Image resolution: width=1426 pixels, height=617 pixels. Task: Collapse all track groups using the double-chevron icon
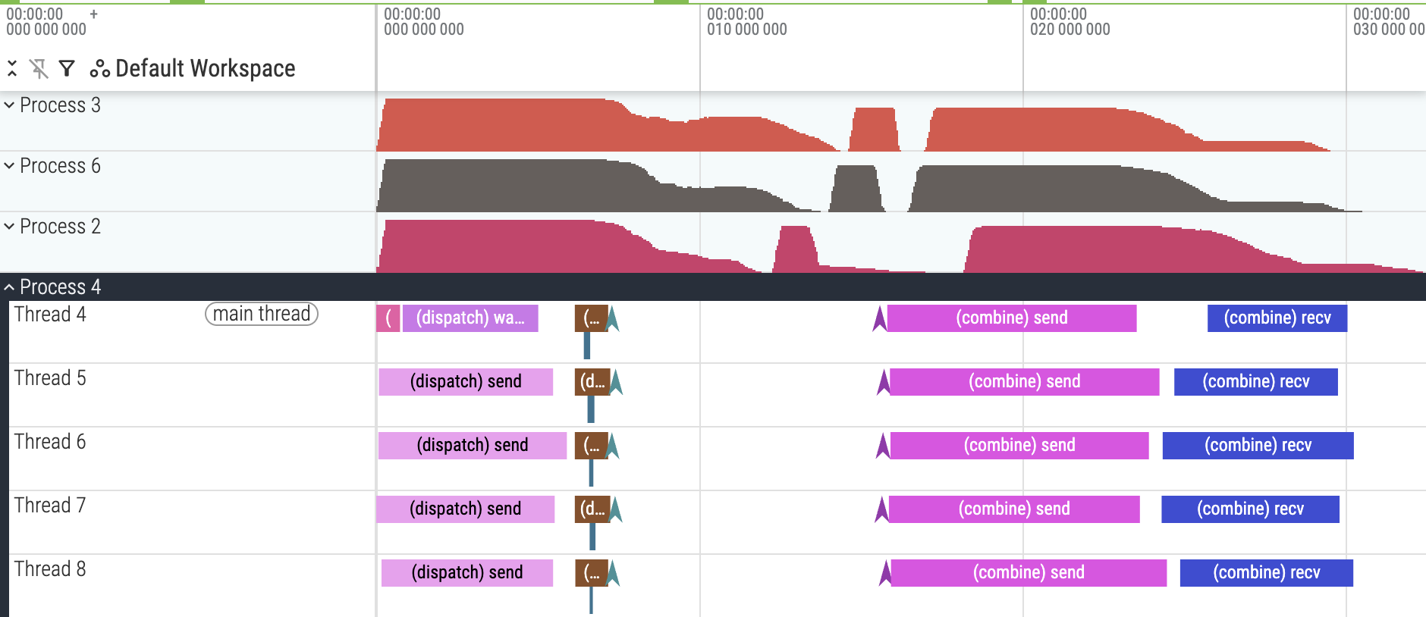pyautogui.click(x=12, y=69)
